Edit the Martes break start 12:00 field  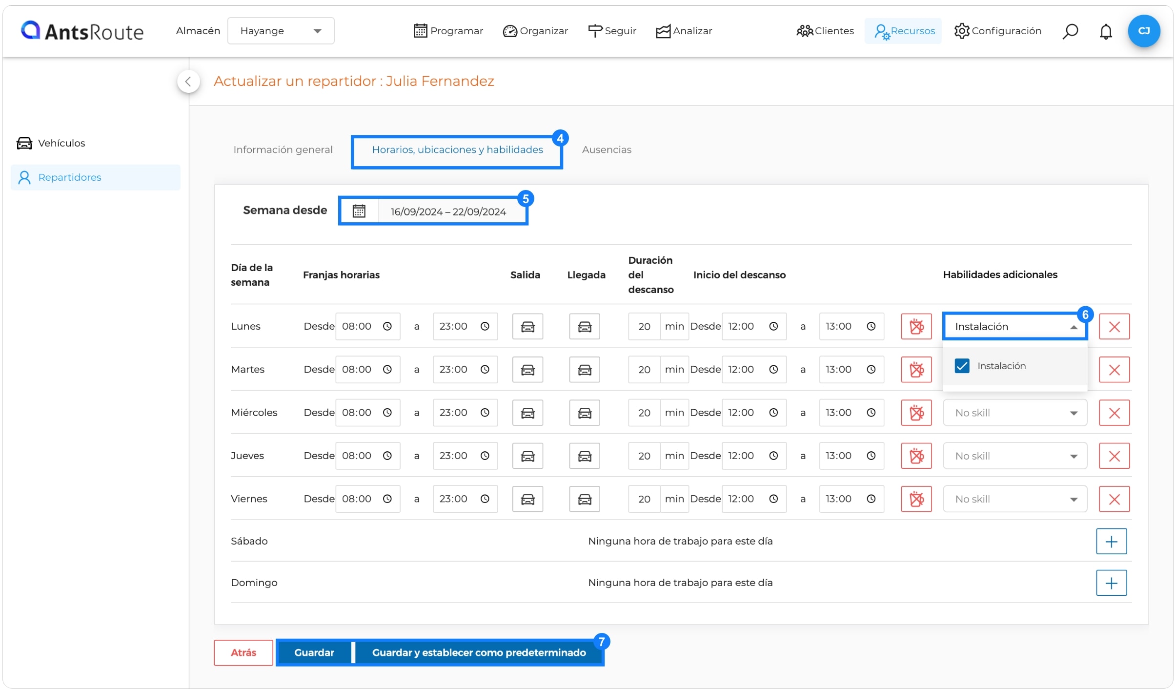[x=753, y=370]
